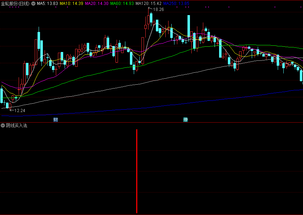
Task: Click the 18.26 high price annotation
Action: coord(158,9)
